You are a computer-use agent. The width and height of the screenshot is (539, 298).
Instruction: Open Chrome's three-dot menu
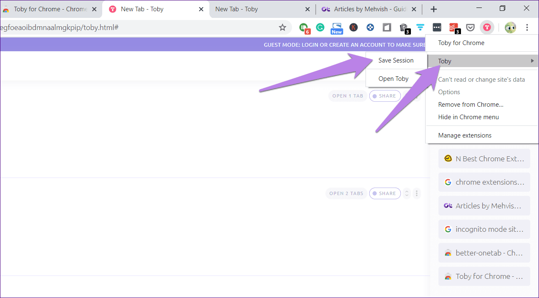(527, 27)
